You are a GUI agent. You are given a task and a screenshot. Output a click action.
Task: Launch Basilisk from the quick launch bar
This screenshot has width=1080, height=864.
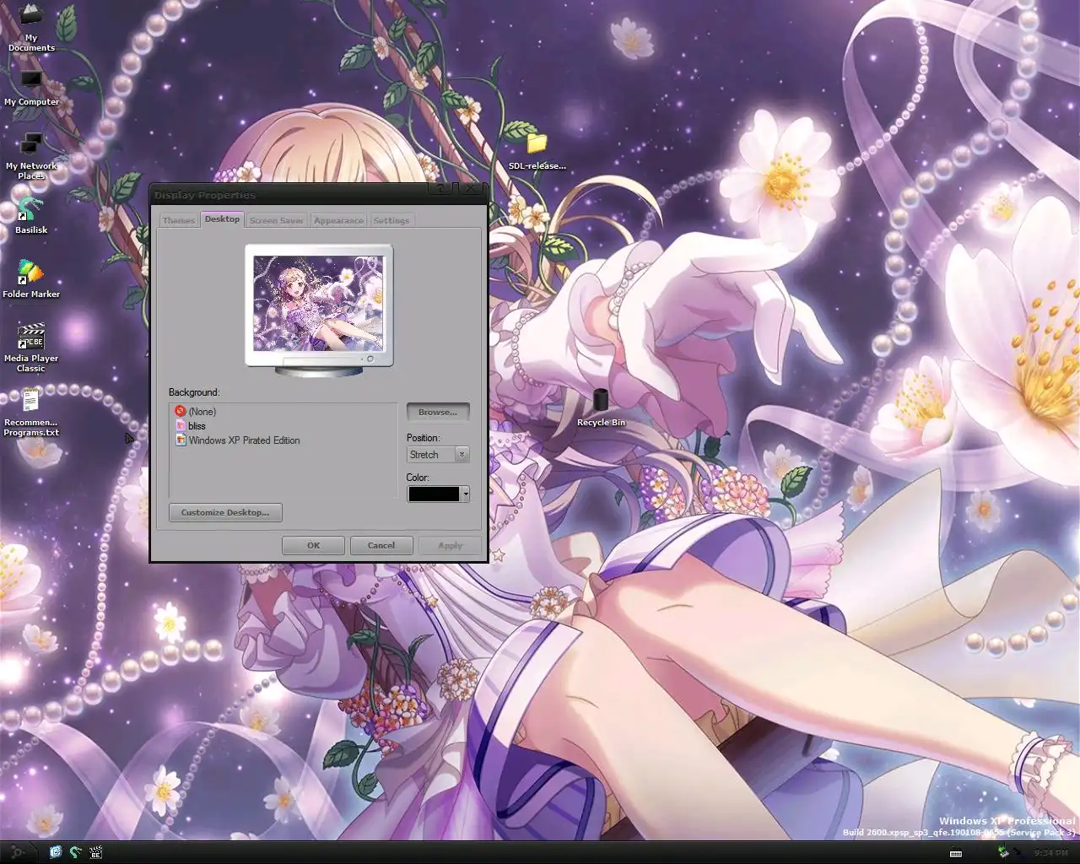click(76, 852)
